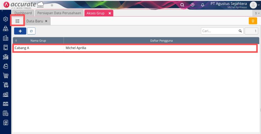This screenshot has height=134, width=261.
Task: Open the Cash & Bank module icon
Action: coord(6,57)
